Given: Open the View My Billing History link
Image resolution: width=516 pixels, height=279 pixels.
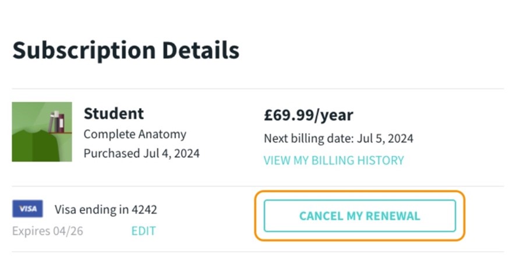Looking at the screenshot, I should pyautogui.click(x=334, y=160).
